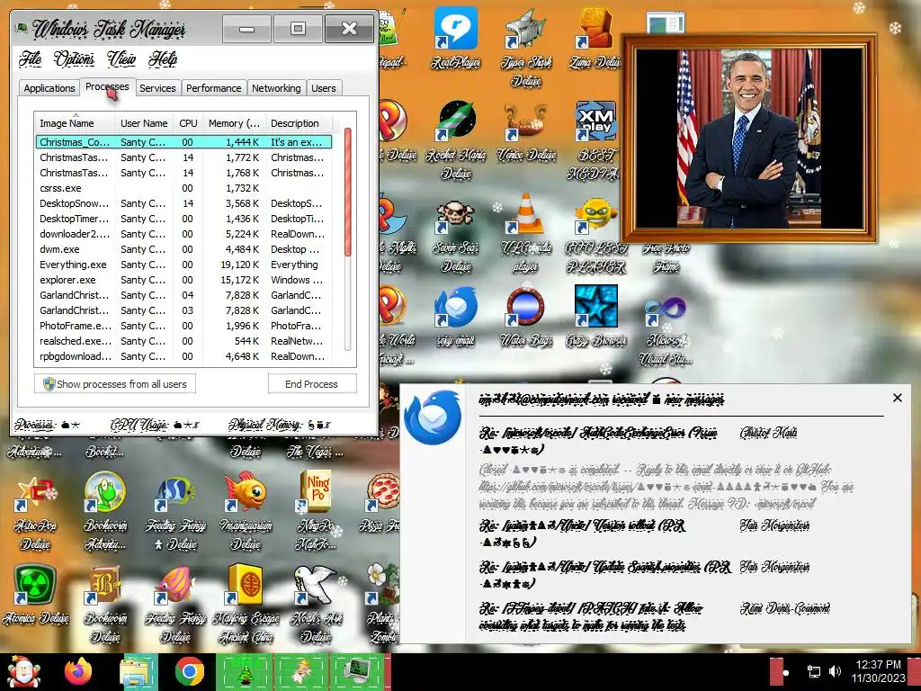Open the RealPlayer desktop shortcut
Image resolution: width=921 pixels, height=691 pixels.
click(456, 38)
